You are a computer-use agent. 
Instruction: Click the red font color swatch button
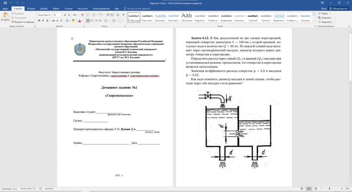pyautogui.click(x=79, y=21)
